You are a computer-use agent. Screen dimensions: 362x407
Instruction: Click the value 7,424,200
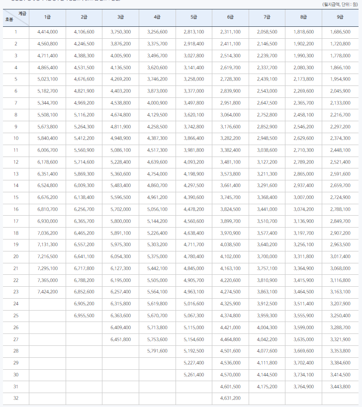pos(48,292)
